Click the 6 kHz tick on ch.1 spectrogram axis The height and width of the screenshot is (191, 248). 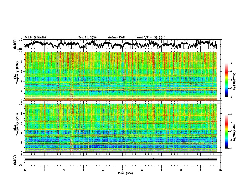click(x=22, y=72)
